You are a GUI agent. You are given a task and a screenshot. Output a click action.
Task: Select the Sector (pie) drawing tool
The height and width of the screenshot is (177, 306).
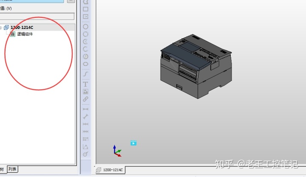coord(86,57)
